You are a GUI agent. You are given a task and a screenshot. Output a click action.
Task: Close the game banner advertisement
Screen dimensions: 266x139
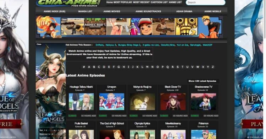[64, 19]
